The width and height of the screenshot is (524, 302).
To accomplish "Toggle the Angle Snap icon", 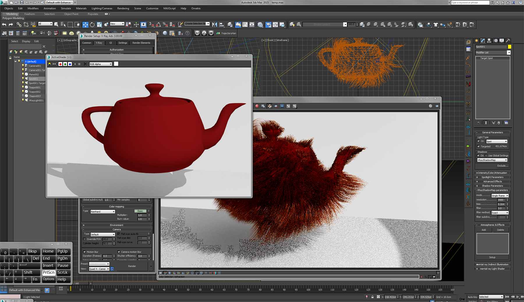I will [x=158, y=25].
